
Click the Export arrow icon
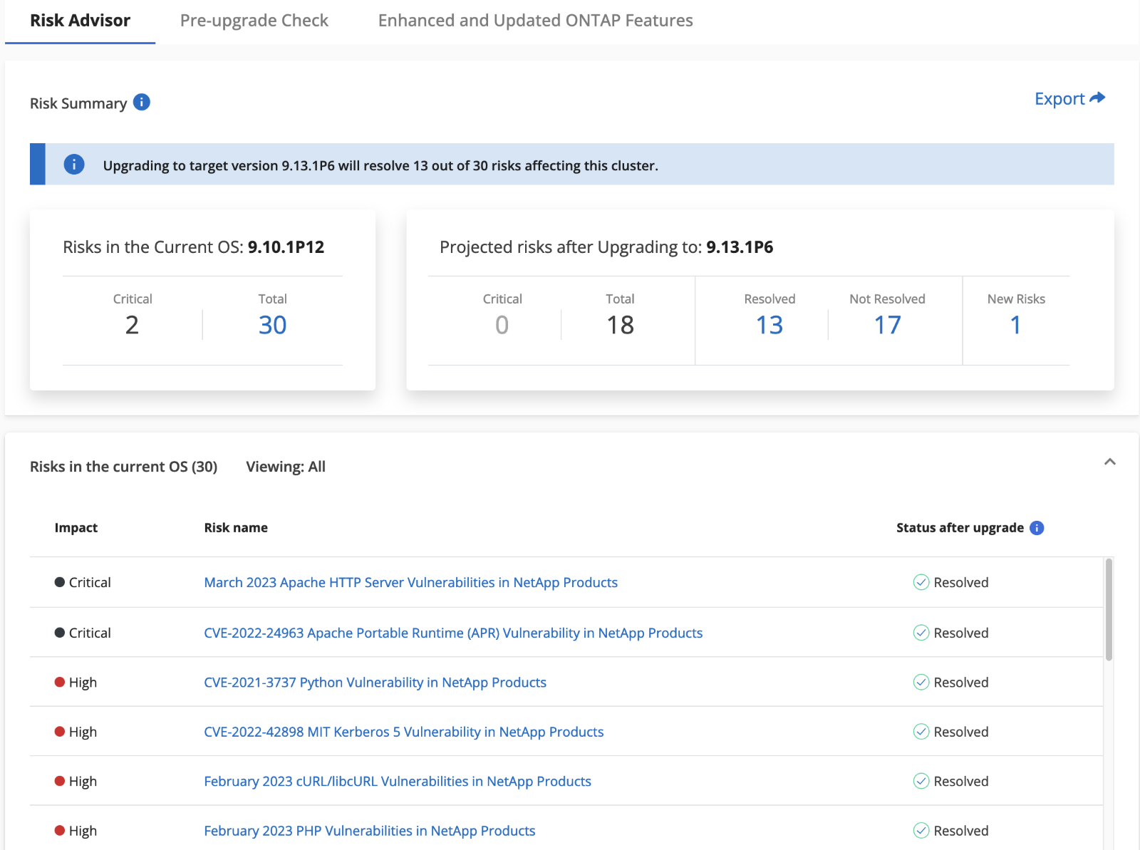1097,98
